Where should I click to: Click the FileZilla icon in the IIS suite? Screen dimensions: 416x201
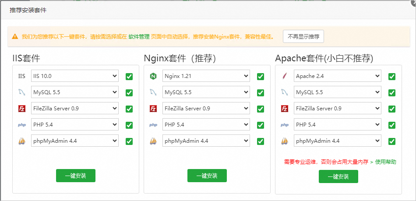click(21, 109)
